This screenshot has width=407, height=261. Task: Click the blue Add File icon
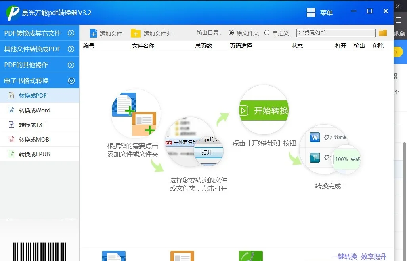(94, 33)
